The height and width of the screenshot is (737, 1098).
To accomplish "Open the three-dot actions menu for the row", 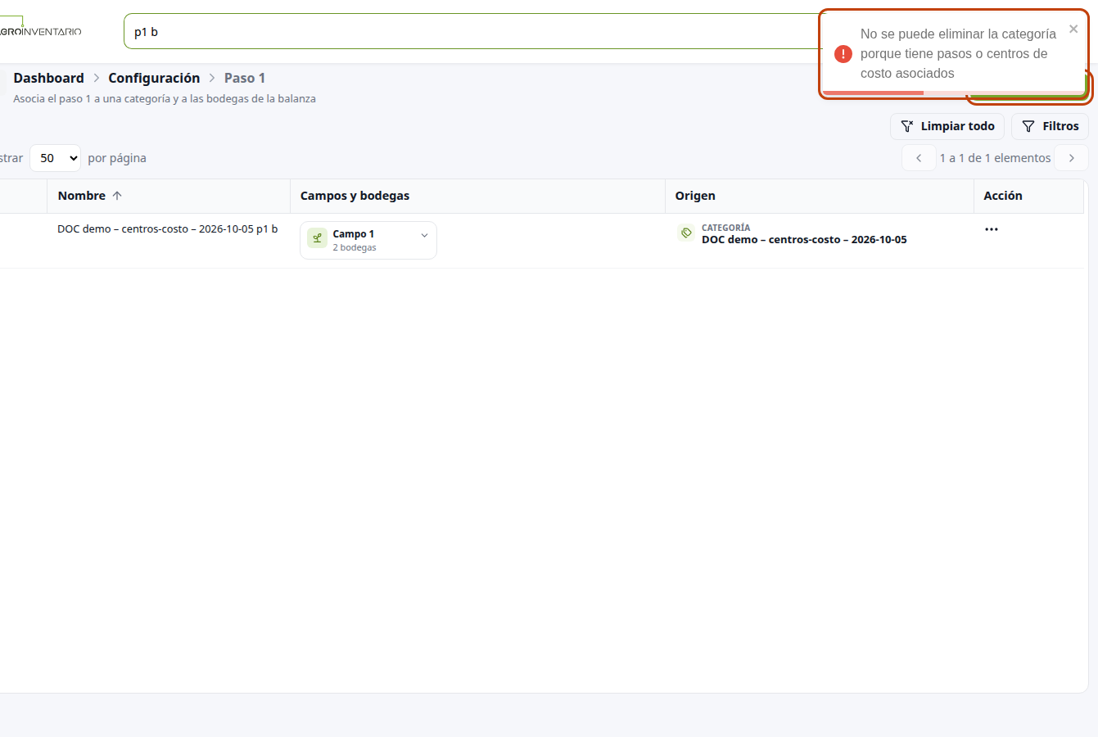I will click(992, 229).
